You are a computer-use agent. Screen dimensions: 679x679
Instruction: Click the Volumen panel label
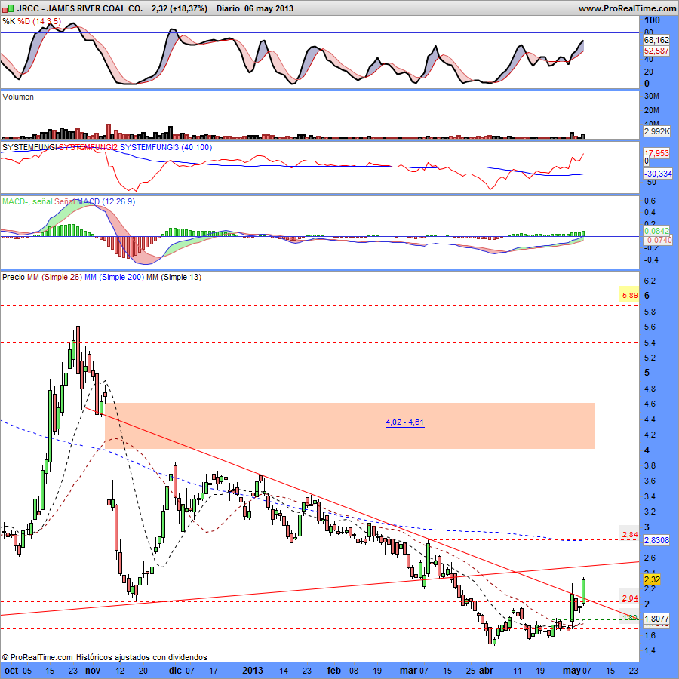tap(18, 97)
